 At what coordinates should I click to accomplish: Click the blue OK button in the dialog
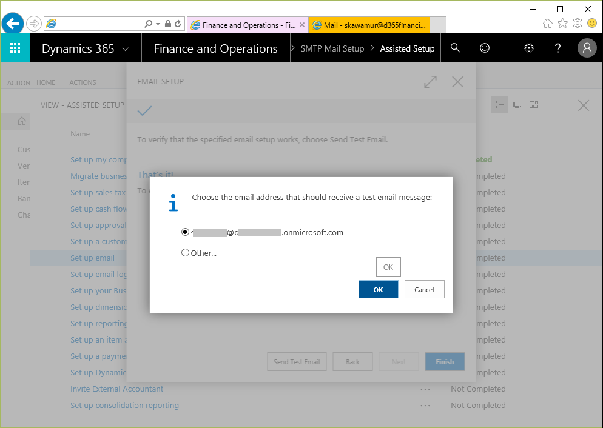(379, 289)
